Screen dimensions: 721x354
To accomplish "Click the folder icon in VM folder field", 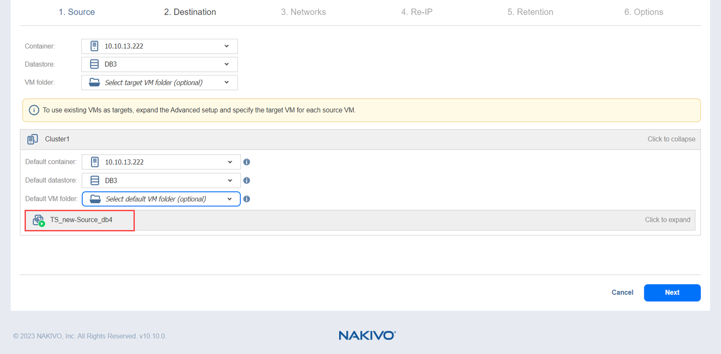I will pos(94,82).
